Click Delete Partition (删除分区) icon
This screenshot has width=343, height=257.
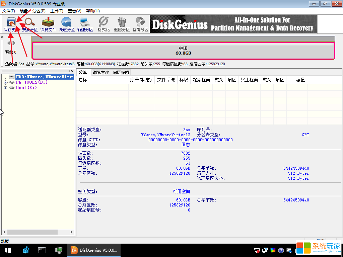[x=122, y=24]
